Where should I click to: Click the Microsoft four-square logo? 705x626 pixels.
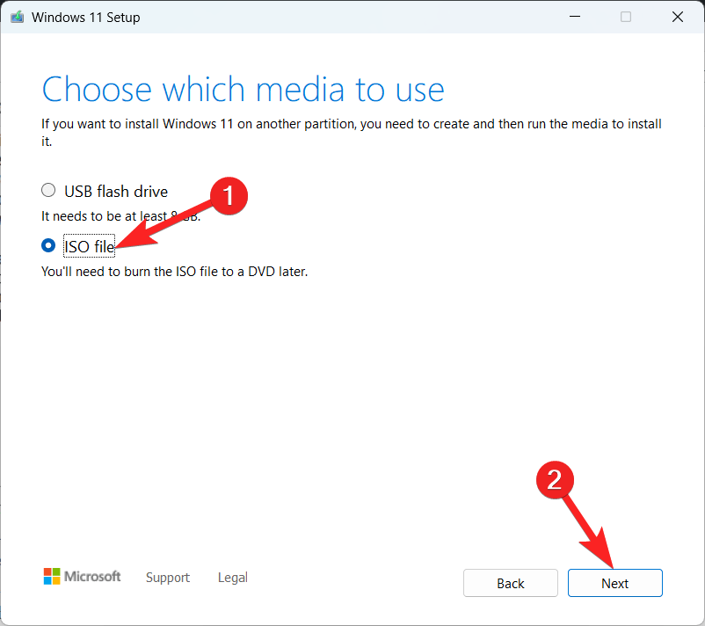coord(52,577)
